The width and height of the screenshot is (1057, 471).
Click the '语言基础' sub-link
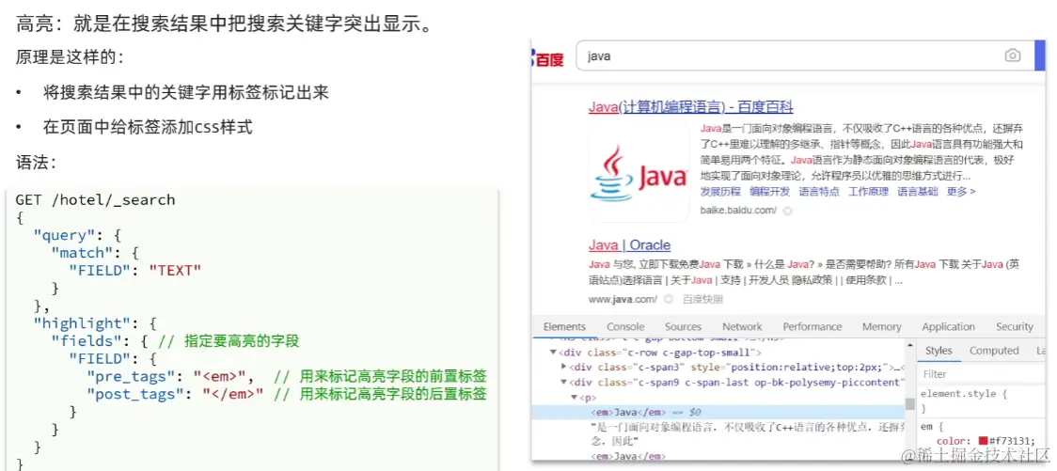pos(918,192)
